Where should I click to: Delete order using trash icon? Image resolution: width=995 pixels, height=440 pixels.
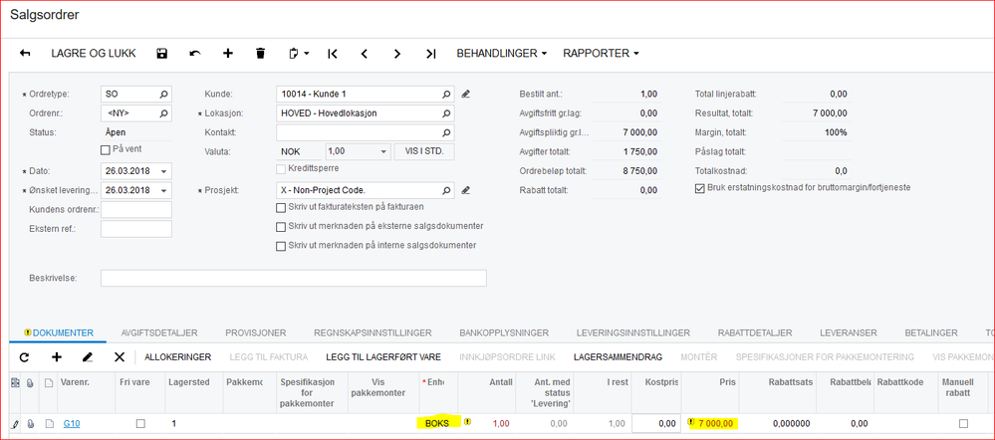pos(261,53)
